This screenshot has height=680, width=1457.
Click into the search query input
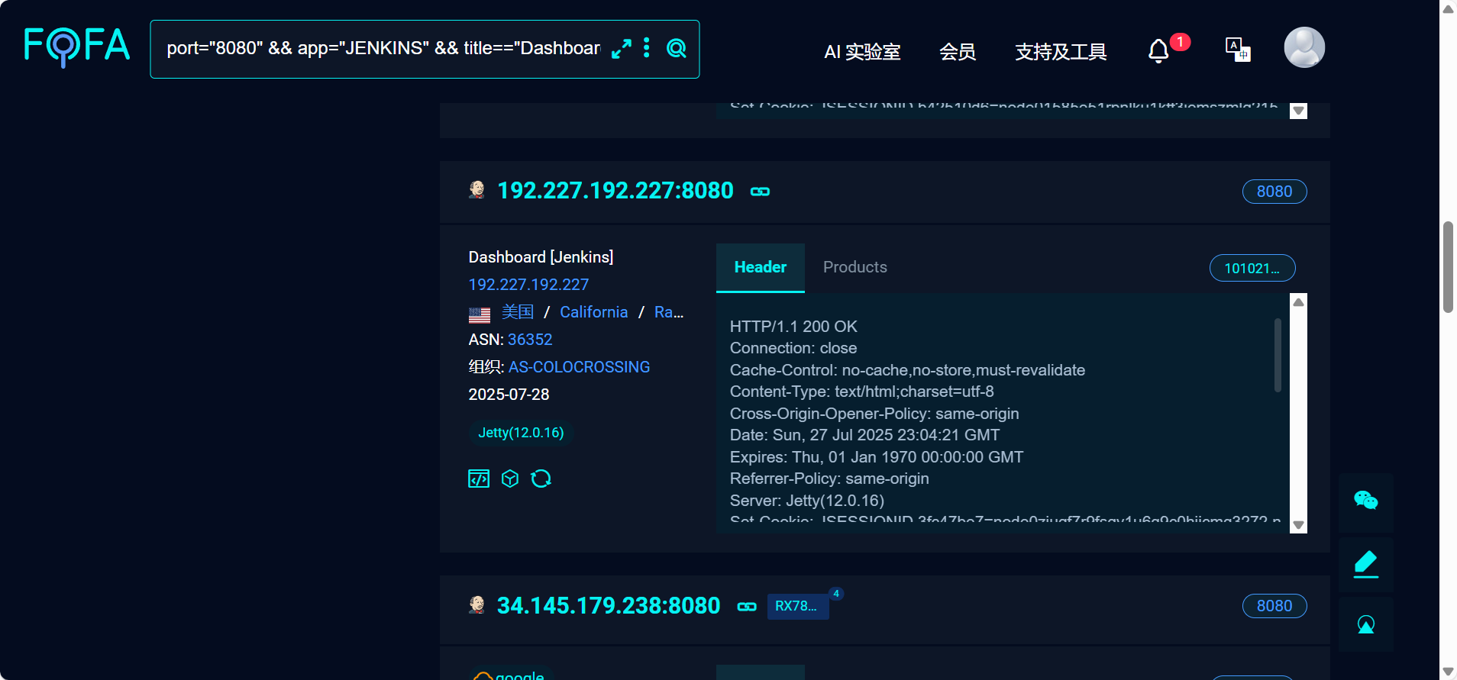pos(383,48)
